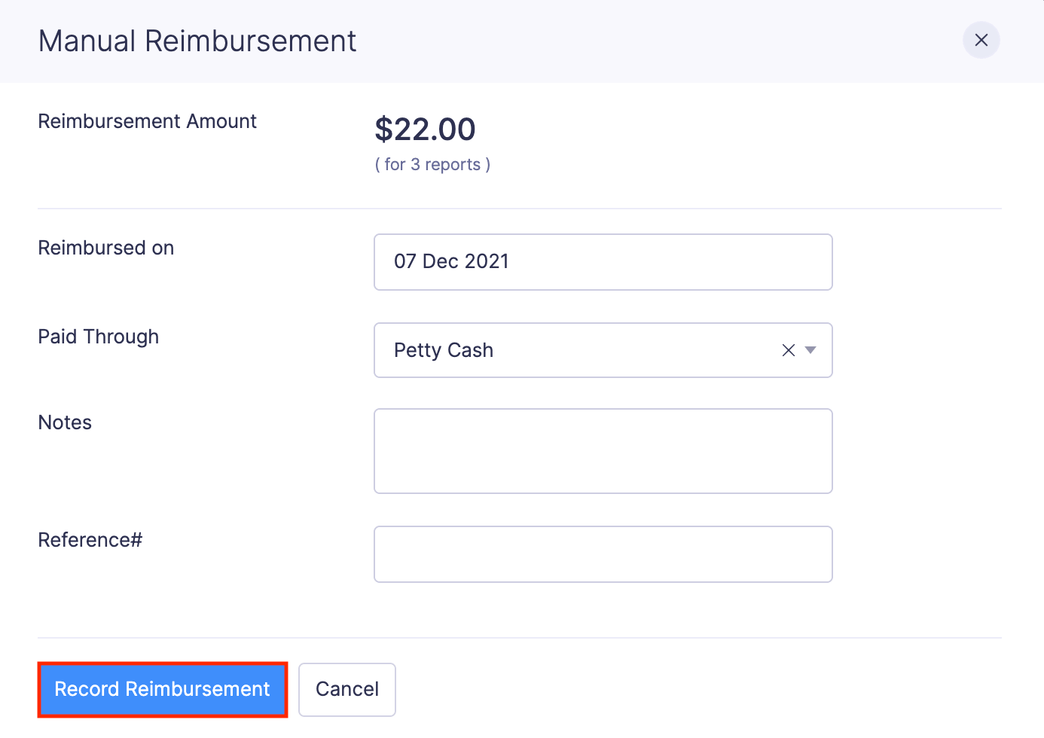Click the Paid Through label
The image size is (1044, 738).
(98, 337)
